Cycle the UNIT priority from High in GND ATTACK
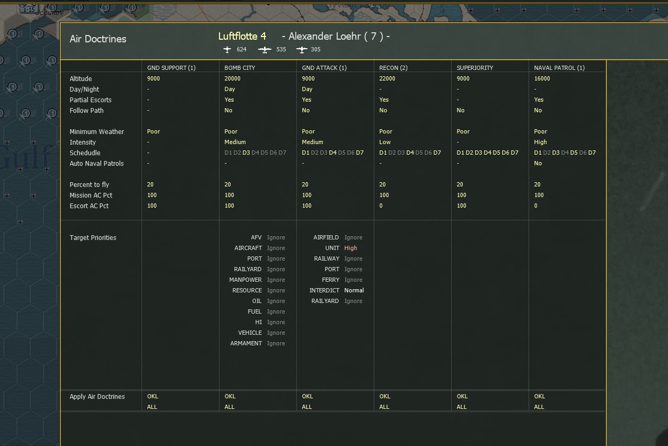 350,248
